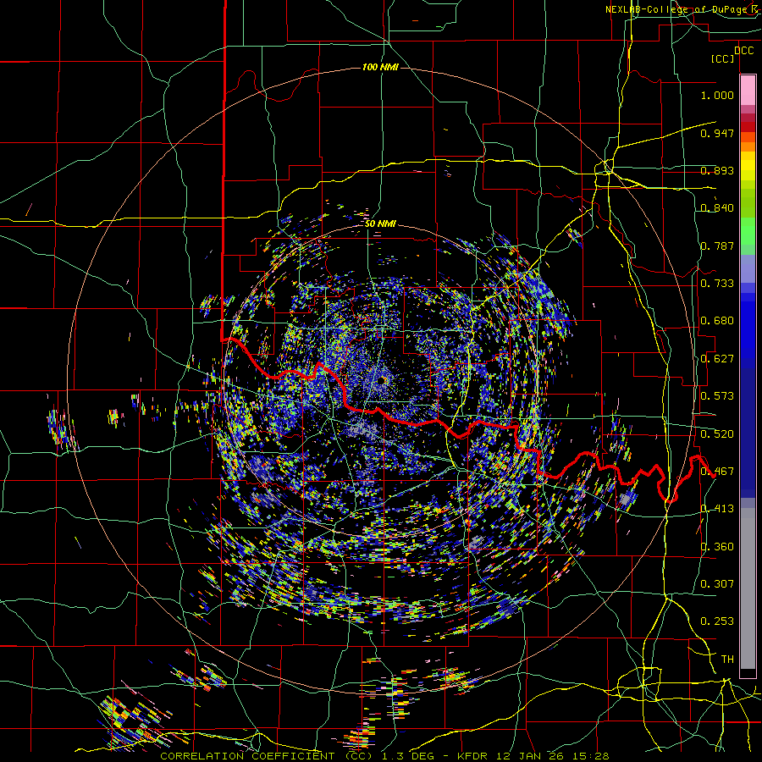Select the 0.893 scale value
Image resolution: width=762 pixels, height=762 pixels.
717,170
